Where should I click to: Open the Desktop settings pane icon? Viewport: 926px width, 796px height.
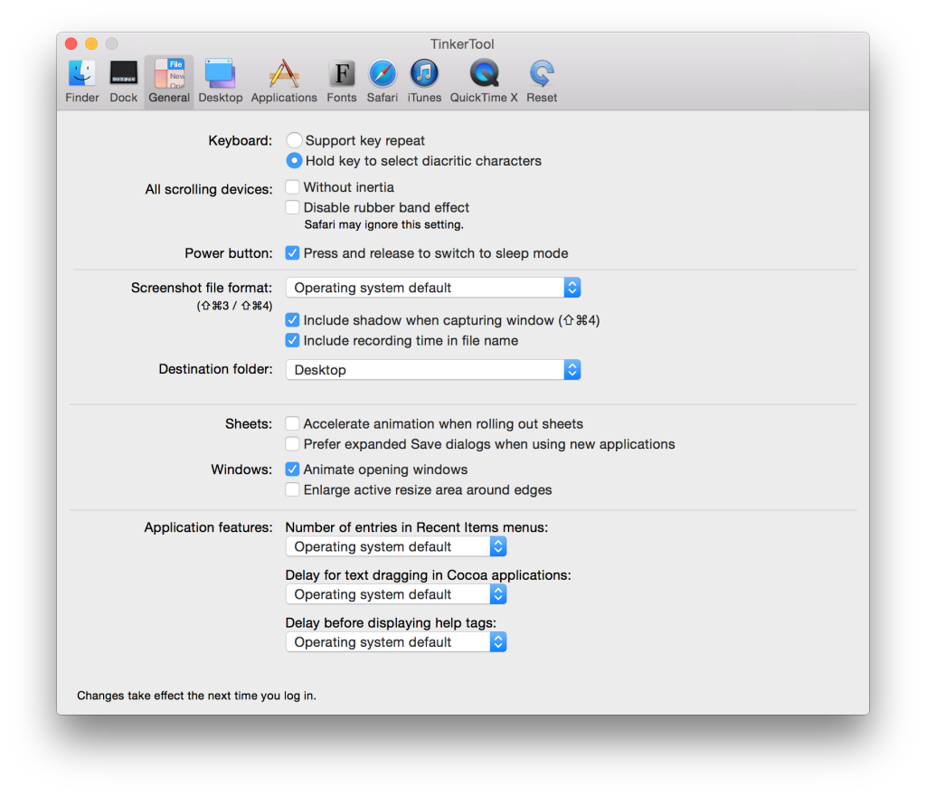click(x=220, y=74)
